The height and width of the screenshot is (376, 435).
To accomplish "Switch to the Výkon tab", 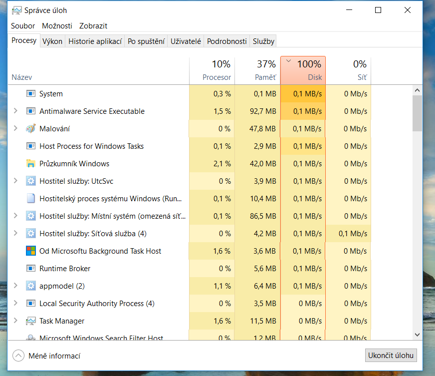I will [x=52, y=41].
